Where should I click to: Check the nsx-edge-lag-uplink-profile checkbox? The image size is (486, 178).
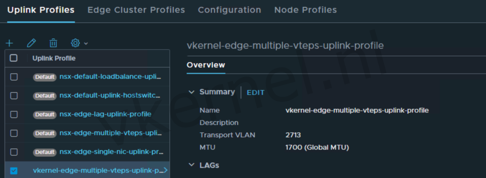14,114
